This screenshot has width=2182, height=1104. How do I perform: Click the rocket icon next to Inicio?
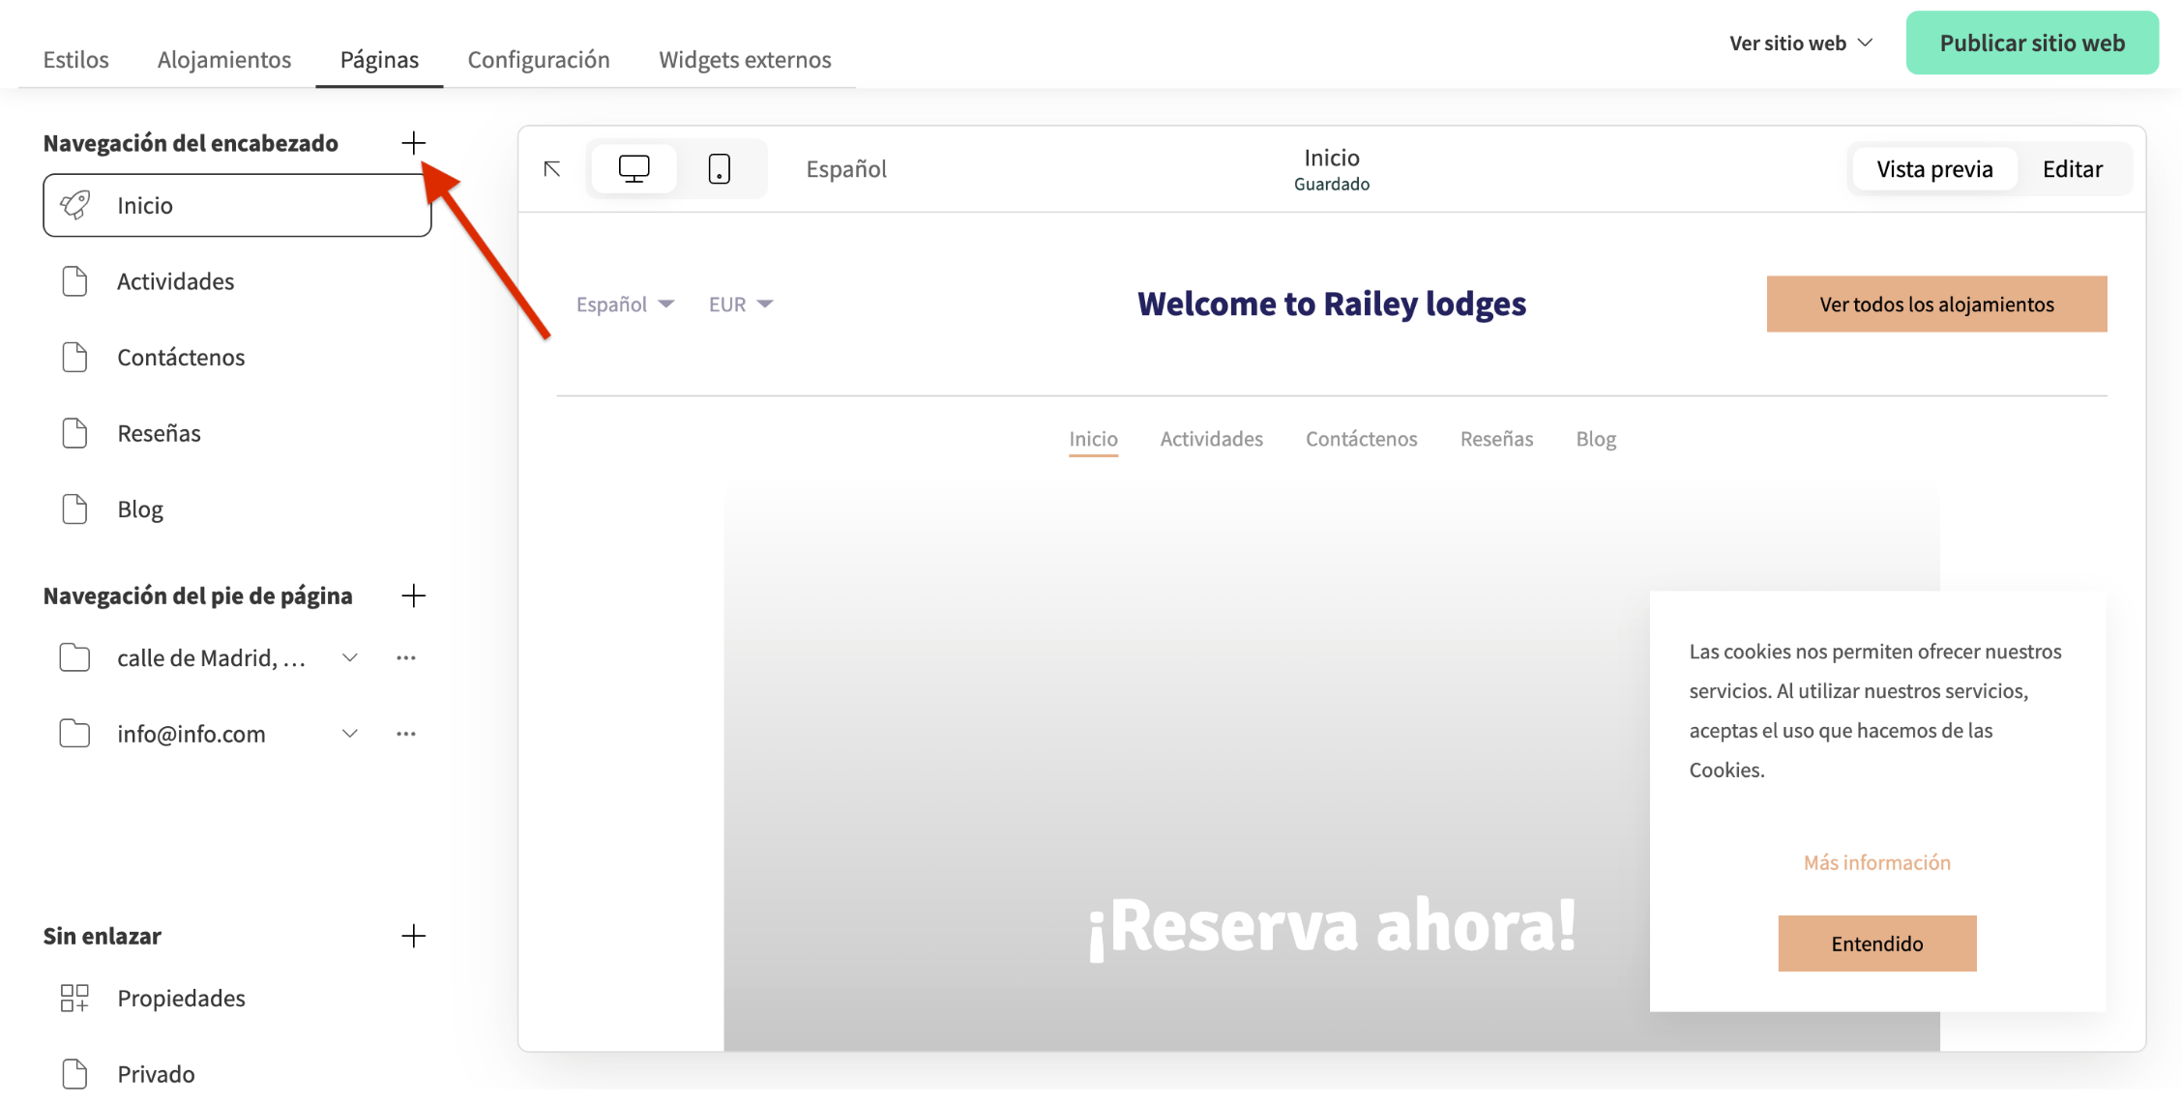coord(75,205)
